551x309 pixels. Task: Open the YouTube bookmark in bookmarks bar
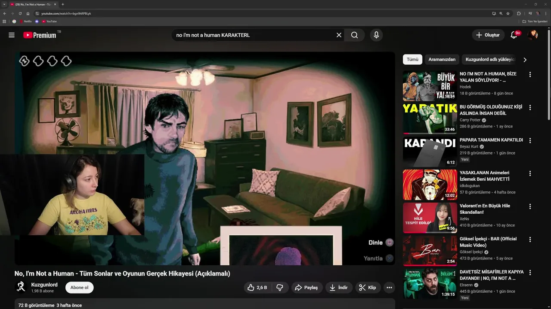tap(49, 21)
